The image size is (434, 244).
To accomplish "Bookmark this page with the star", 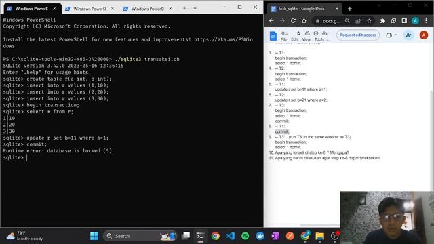I will (x=369, y=21).
